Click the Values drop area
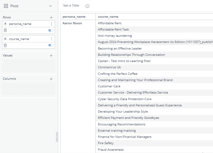Viewport: 213px width, 153px height. (x=28, y=66)
